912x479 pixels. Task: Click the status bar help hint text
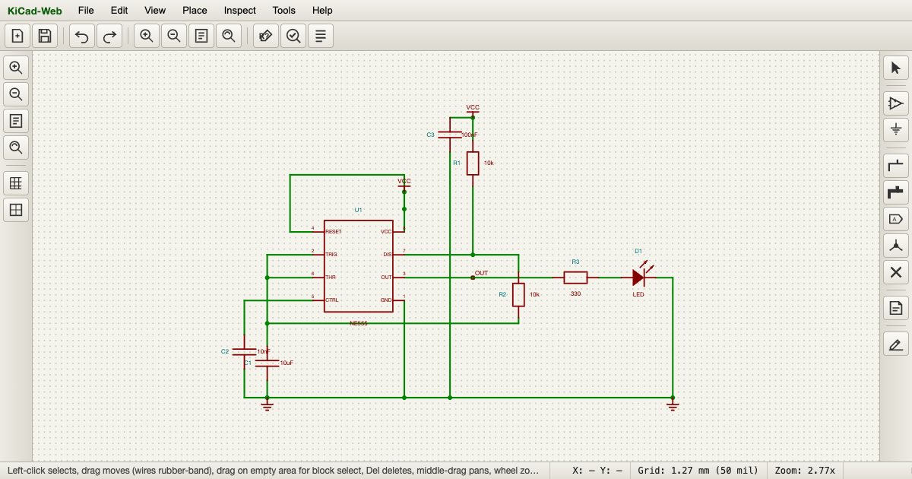coord(273,471)
